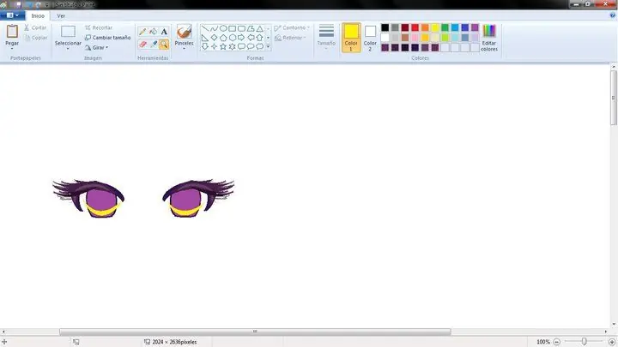Click the Pinceles brush icon
The height and width of the screenshot is (347, 618).
point(184,32)
